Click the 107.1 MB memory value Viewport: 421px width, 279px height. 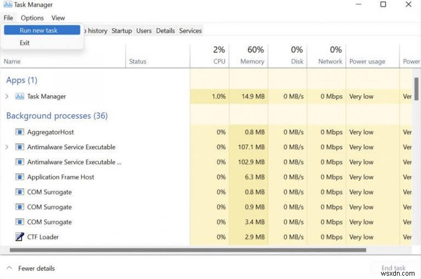(251, 147)
